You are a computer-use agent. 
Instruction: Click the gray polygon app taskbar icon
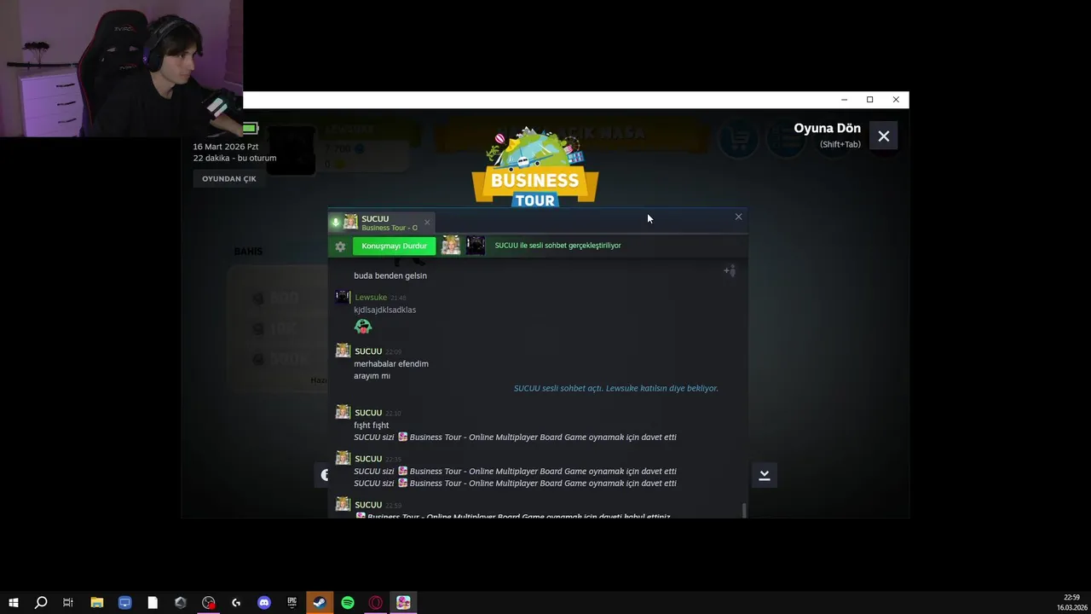tap(181, 603)
